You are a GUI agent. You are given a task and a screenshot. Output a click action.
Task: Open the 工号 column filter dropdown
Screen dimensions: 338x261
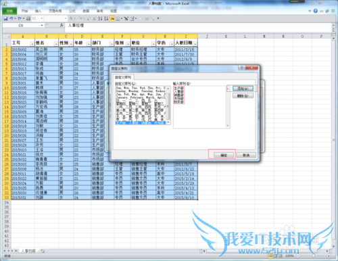tap(32, 44)
